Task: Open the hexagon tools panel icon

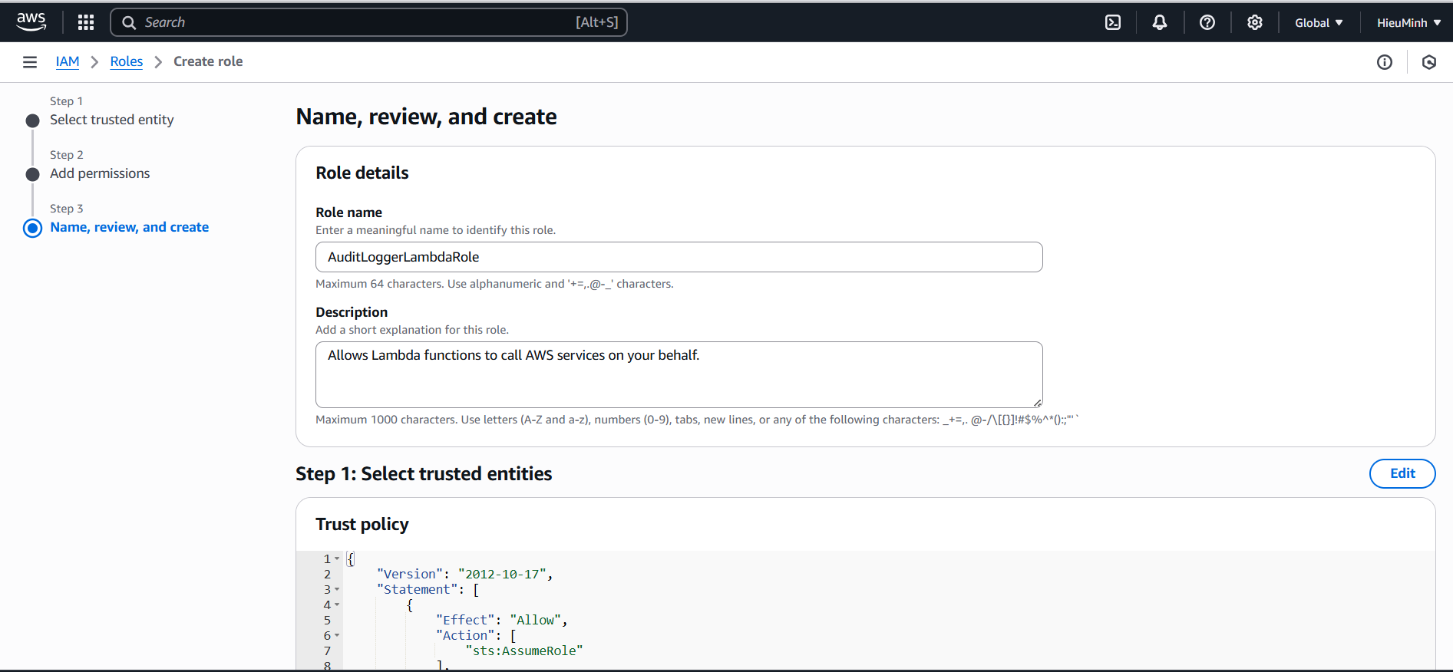Action: tap(1429, 62)
